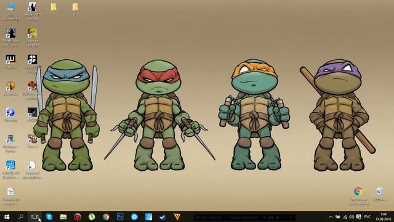The image size is (394, 222).
Task: Open Steam from the taskbar
Action: [163, 216]
